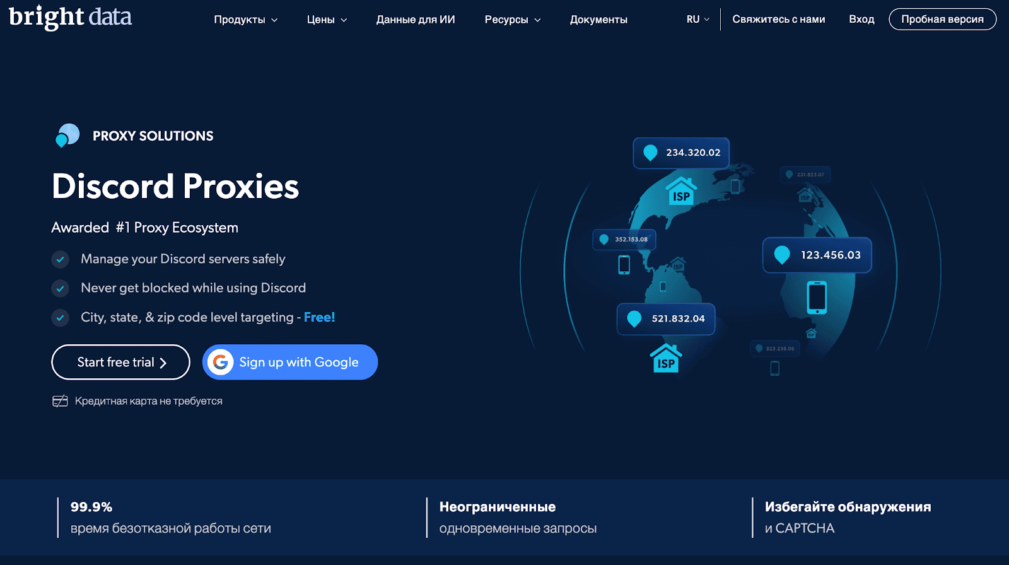Open the RU language selector

point(698,20)
